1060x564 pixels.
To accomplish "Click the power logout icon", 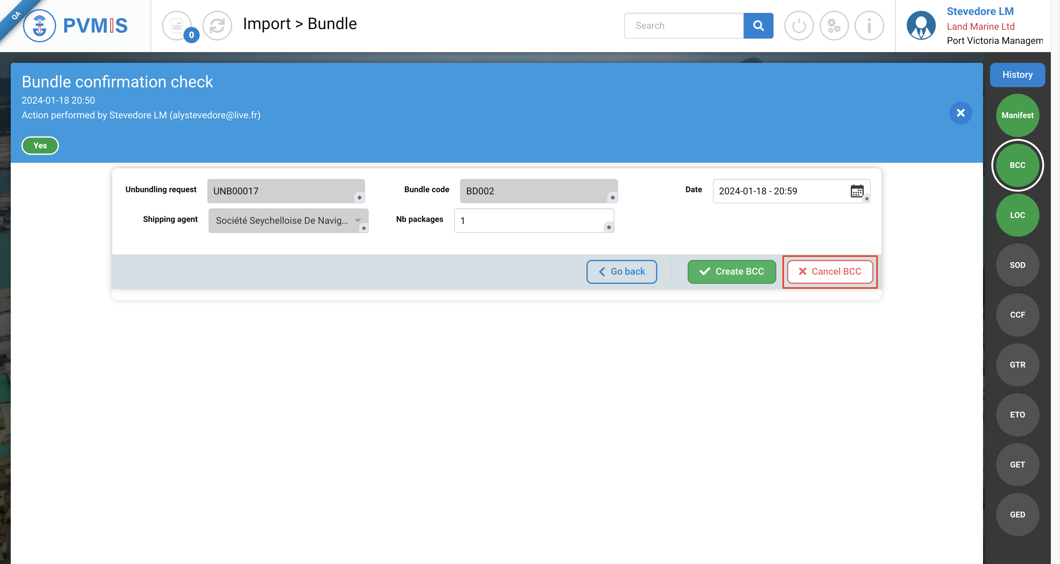I will pos(799,25).
